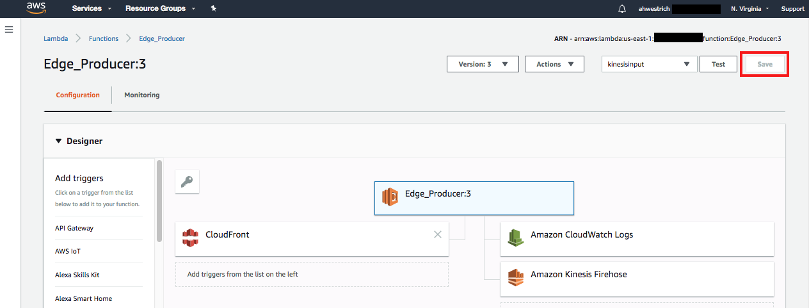Switch to the Monitoring tab
This screenshot has width=809, height=308.
[x=142, y=95]
